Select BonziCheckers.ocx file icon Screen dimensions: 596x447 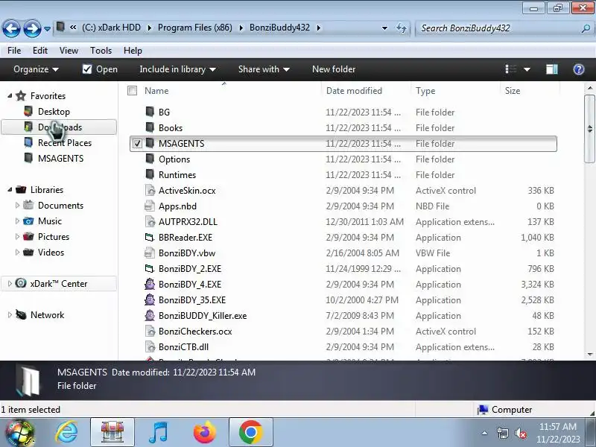click(x=150, y=331)
